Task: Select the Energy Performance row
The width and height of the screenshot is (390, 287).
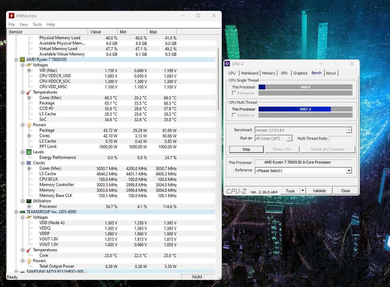Action: point(111,157)
